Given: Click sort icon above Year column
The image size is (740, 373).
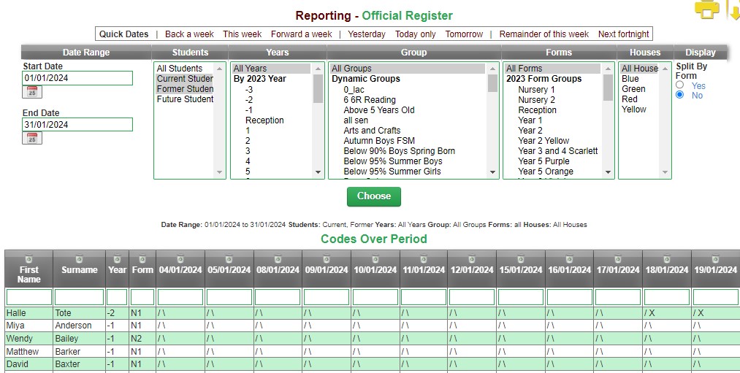Looking at the screenshot, I should click(117, 259).
